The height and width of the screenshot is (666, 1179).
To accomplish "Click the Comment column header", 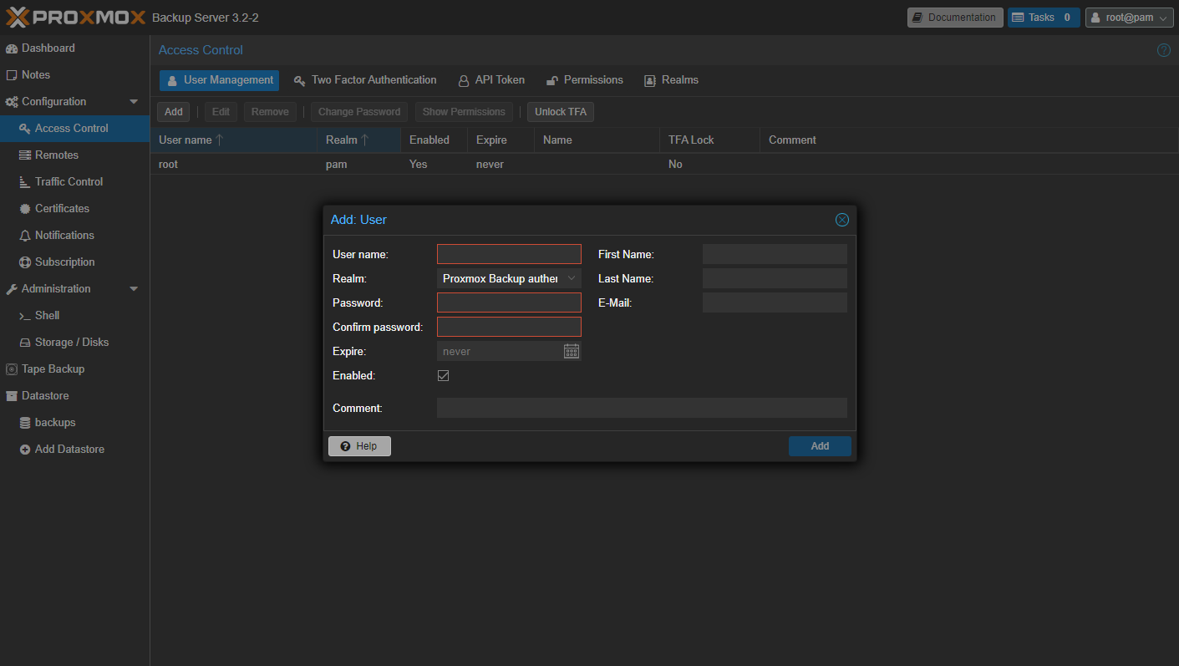I will (x=969, y=140).
